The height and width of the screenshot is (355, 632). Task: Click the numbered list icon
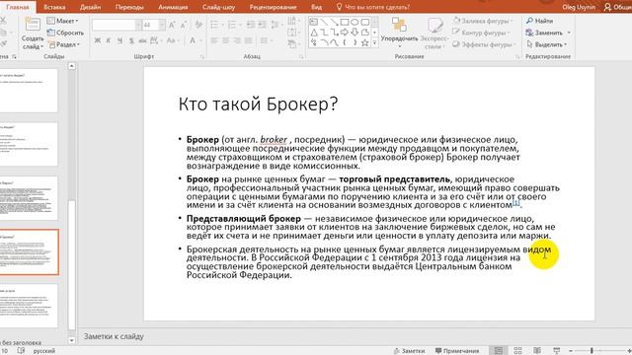click(232, 25)
